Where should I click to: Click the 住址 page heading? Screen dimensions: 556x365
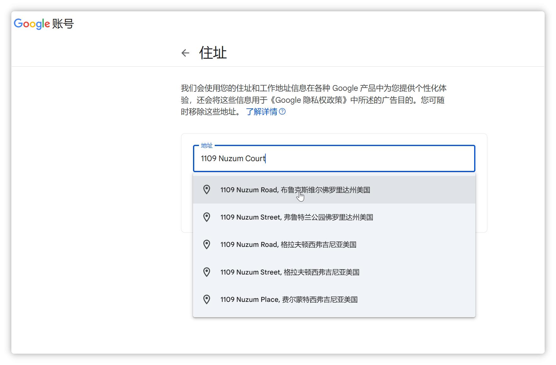tap(213, 53)
